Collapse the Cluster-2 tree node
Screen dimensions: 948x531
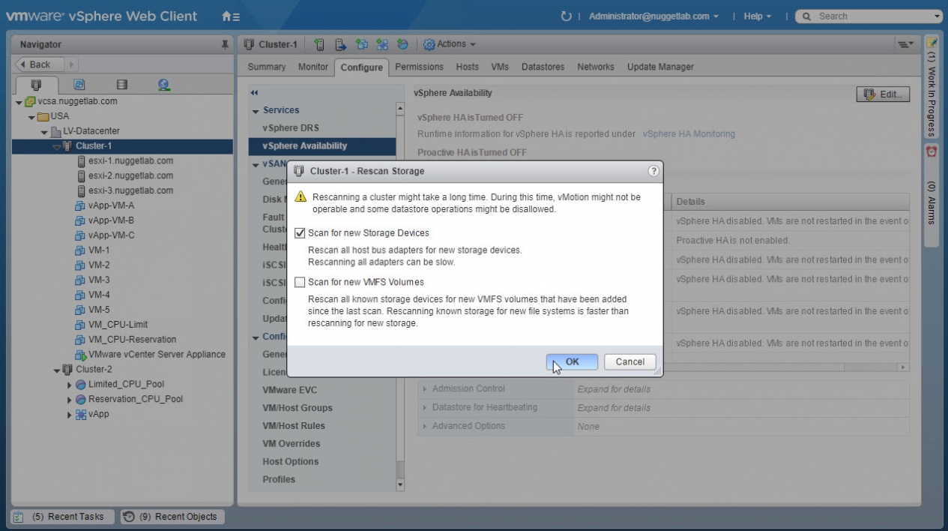(x=56, y=370)
